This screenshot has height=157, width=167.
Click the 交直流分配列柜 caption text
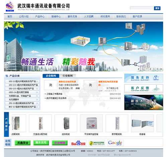40,134
